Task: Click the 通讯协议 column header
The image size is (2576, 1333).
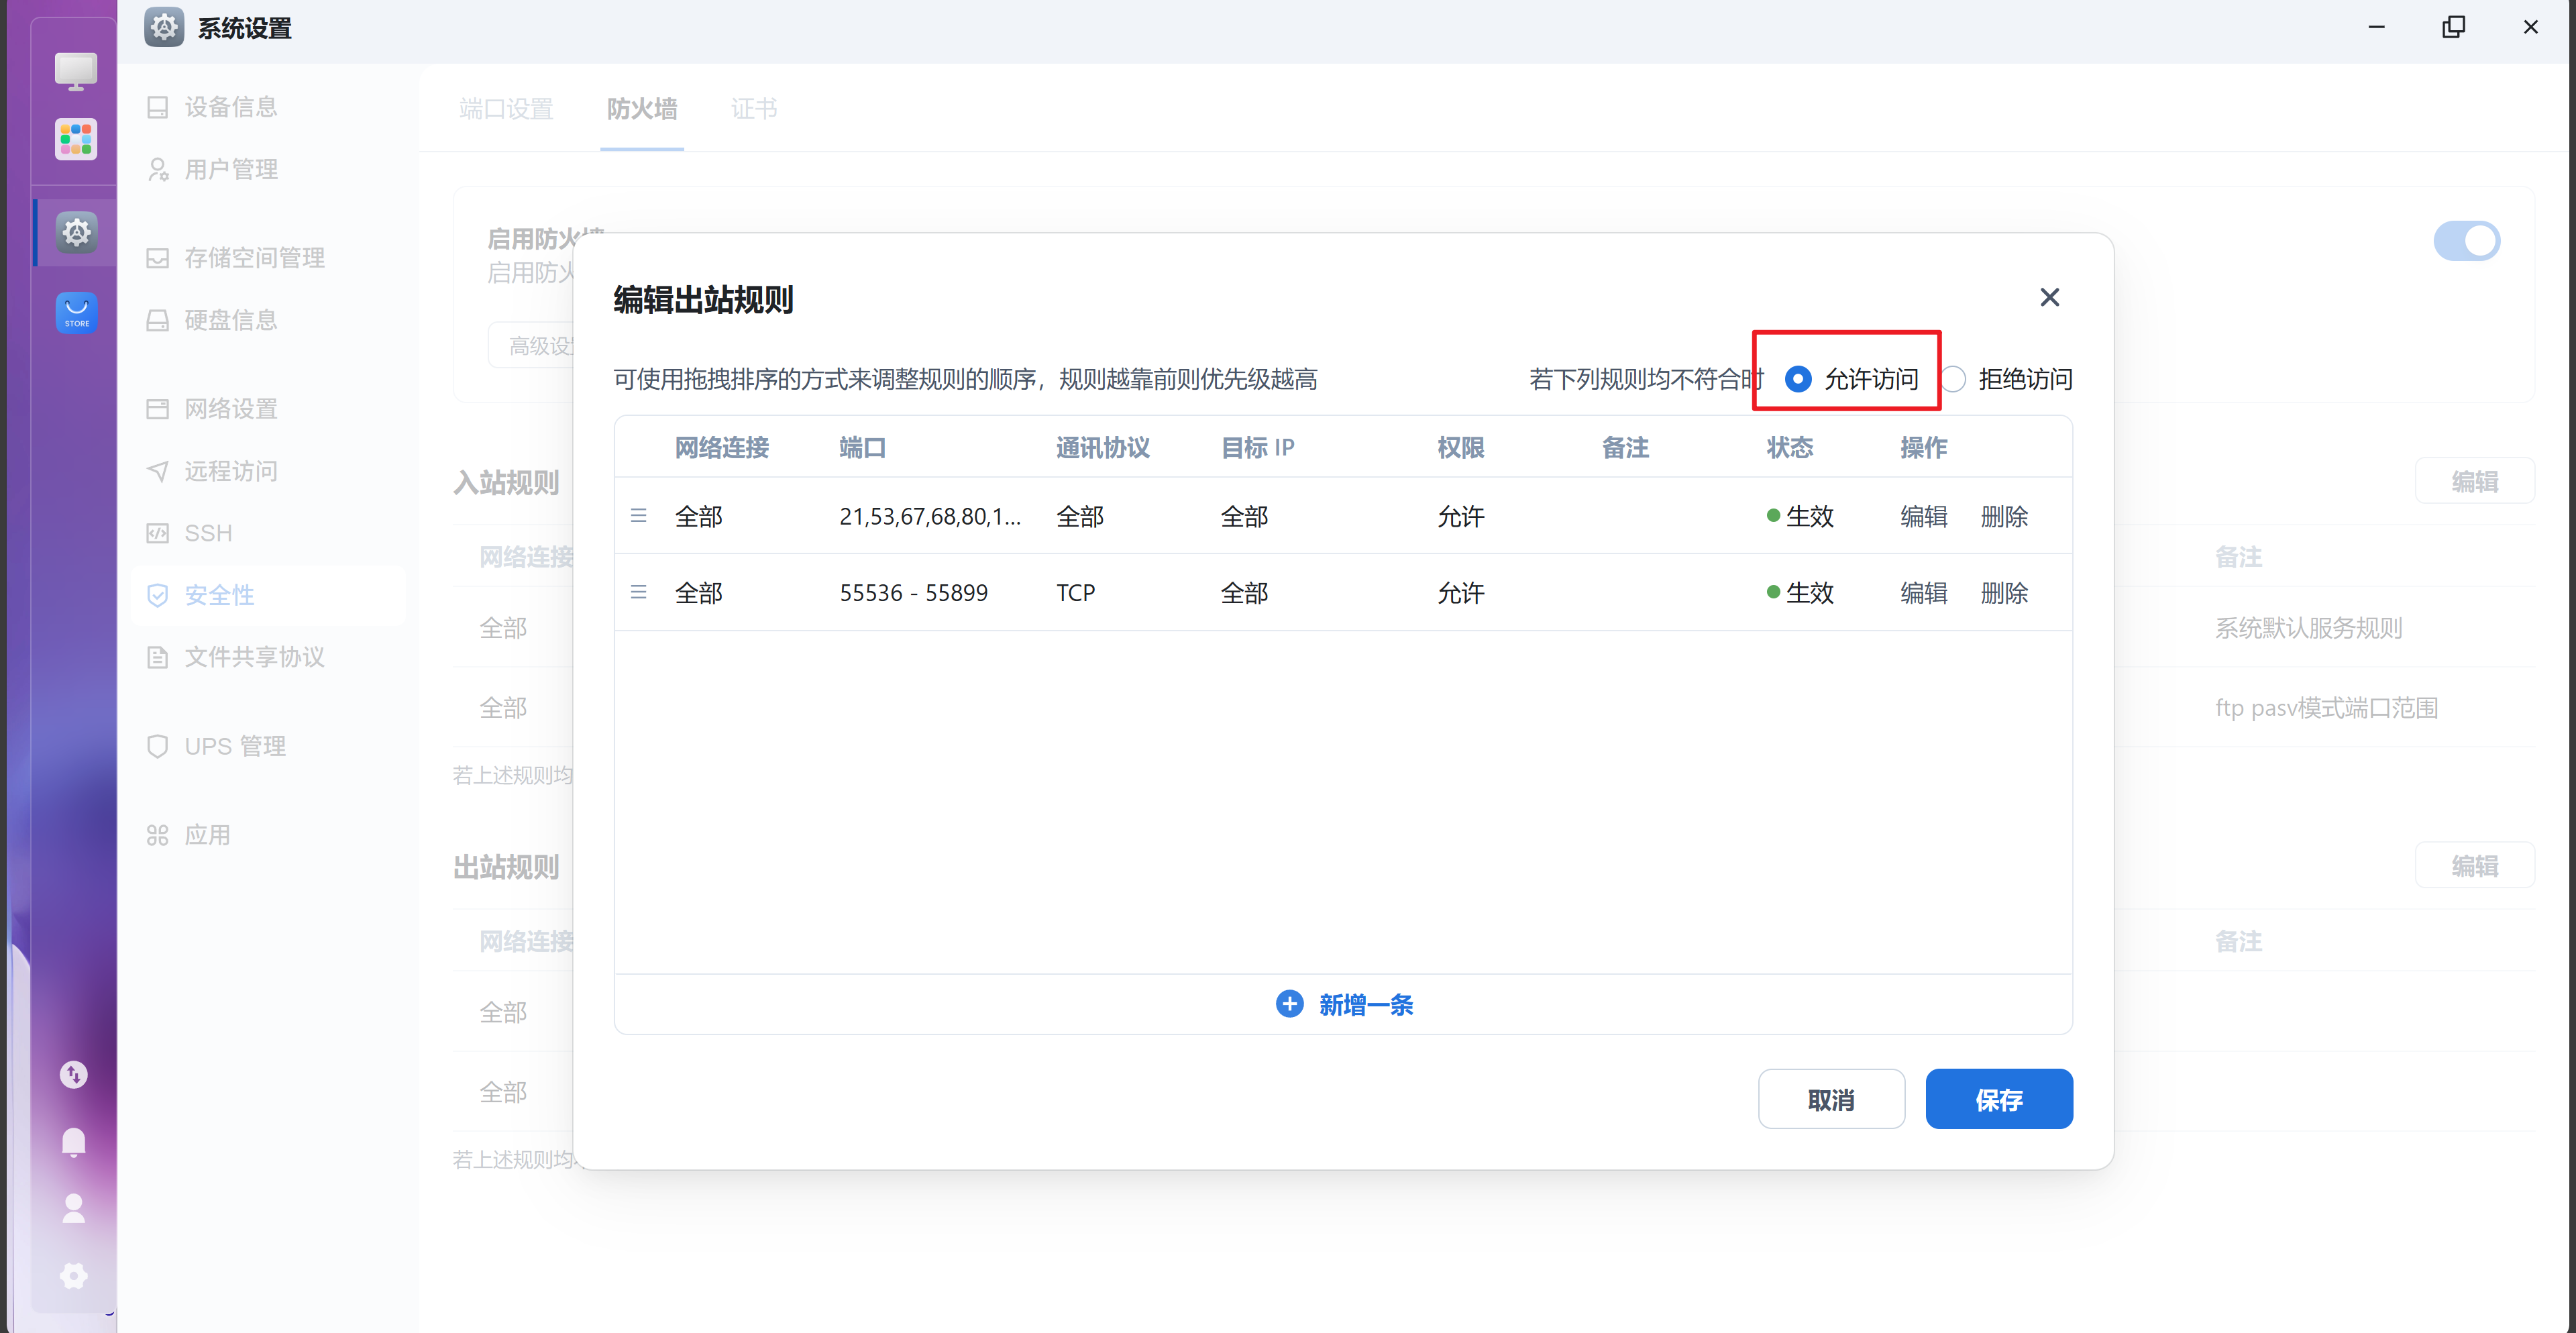Action: coord(1102,448)
